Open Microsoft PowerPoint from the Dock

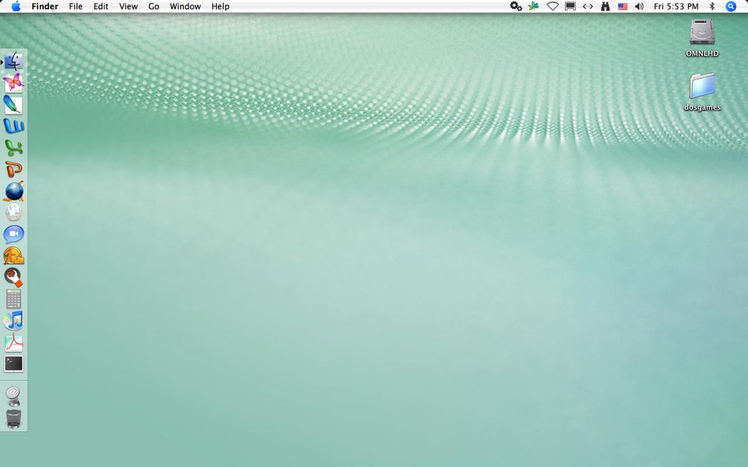pyautogui.click(x=14, y=169)
